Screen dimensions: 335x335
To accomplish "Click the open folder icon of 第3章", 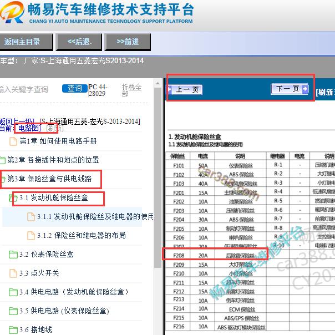I will point(2,179).
